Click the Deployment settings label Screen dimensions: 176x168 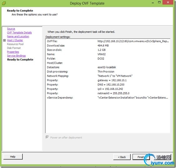coord(58,37)
